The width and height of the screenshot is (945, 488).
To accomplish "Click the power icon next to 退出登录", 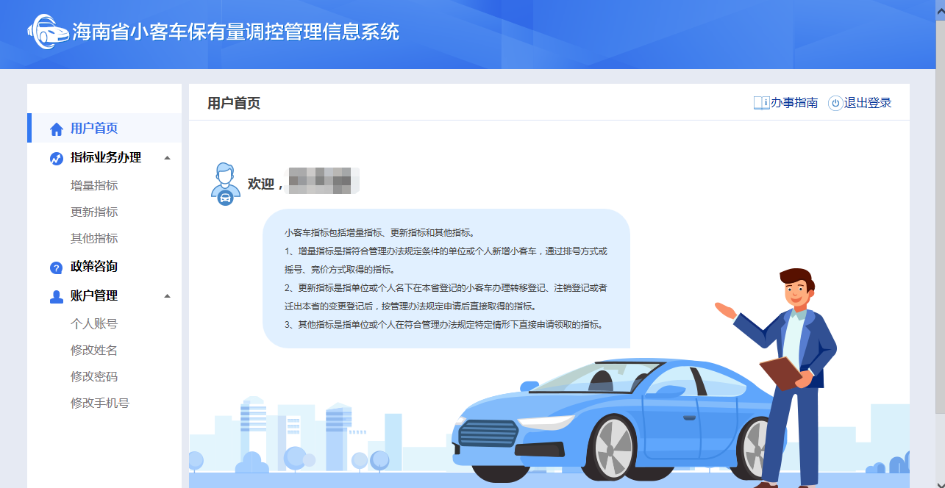I will pos(835,103).
